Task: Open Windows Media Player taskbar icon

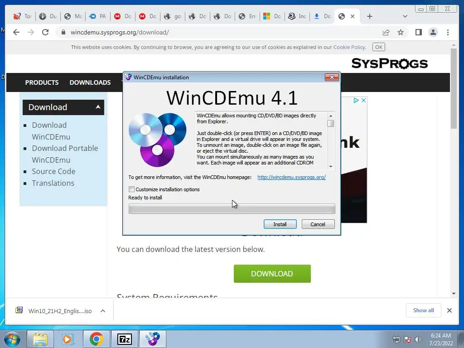Action: [68, 339]
